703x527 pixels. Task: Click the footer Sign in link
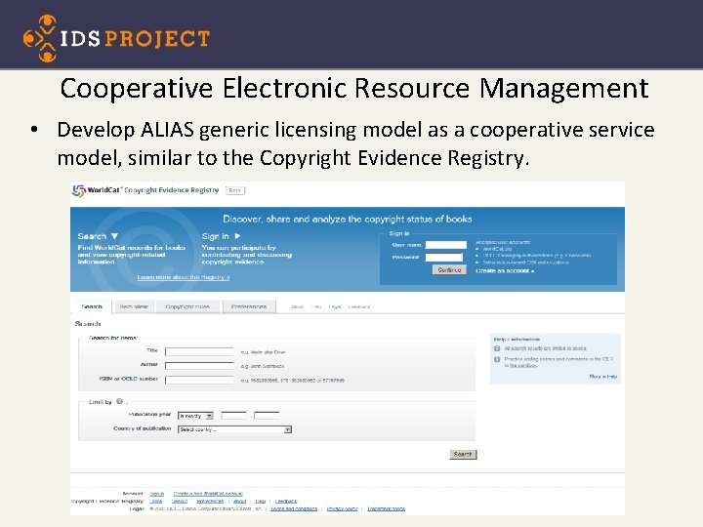pyautogui.click(x=156, y=494)
